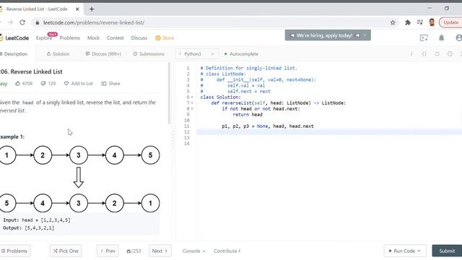Open the LeetCode Store link
The width and height of the screenshot is (462, 260).
(x=165, y=38)
